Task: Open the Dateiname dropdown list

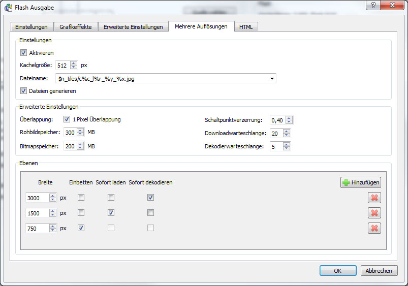Action: 272,79
